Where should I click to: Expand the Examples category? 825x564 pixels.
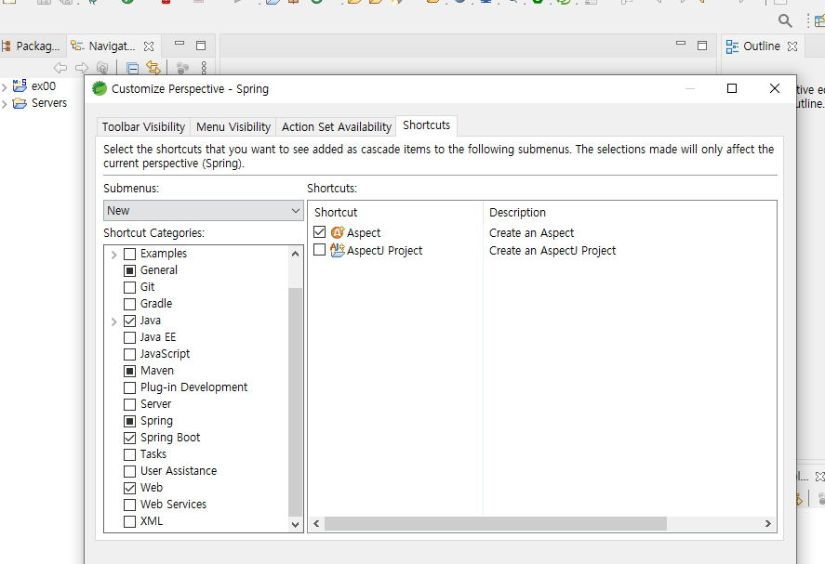pos(113,255)
